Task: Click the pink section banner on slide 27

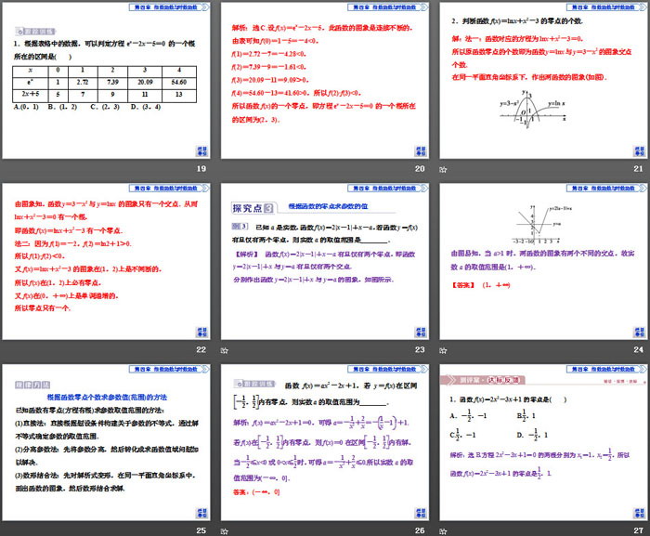Action: 482,380
